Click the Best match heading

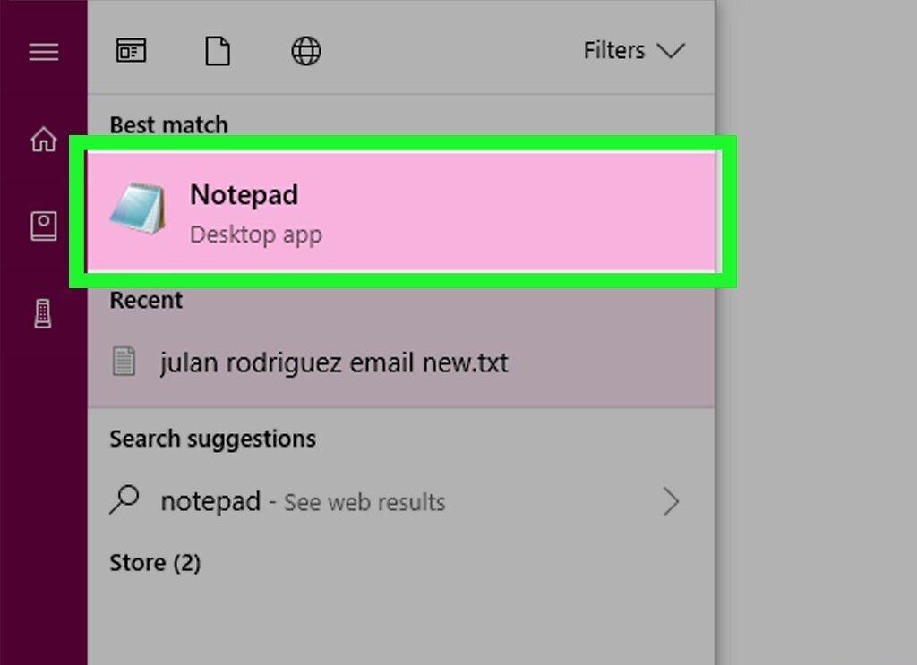(168, 124)
